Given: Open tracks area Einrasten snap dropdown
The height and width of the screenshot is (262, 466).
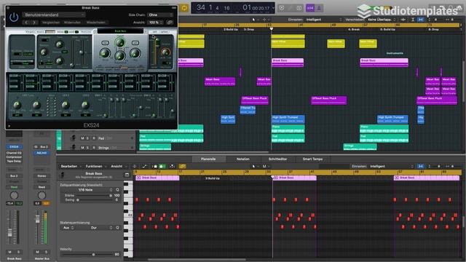Looking at the screenshot, I should pyautogui.click(x=324, y=20).
